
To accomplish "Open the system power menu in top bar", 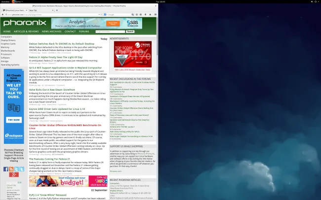I will pyautogui.click(x=317, y=2).
